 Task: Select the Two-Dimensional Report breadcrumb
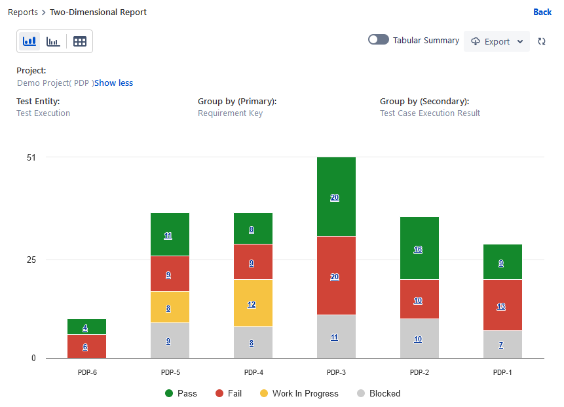(x=98, y=12)
